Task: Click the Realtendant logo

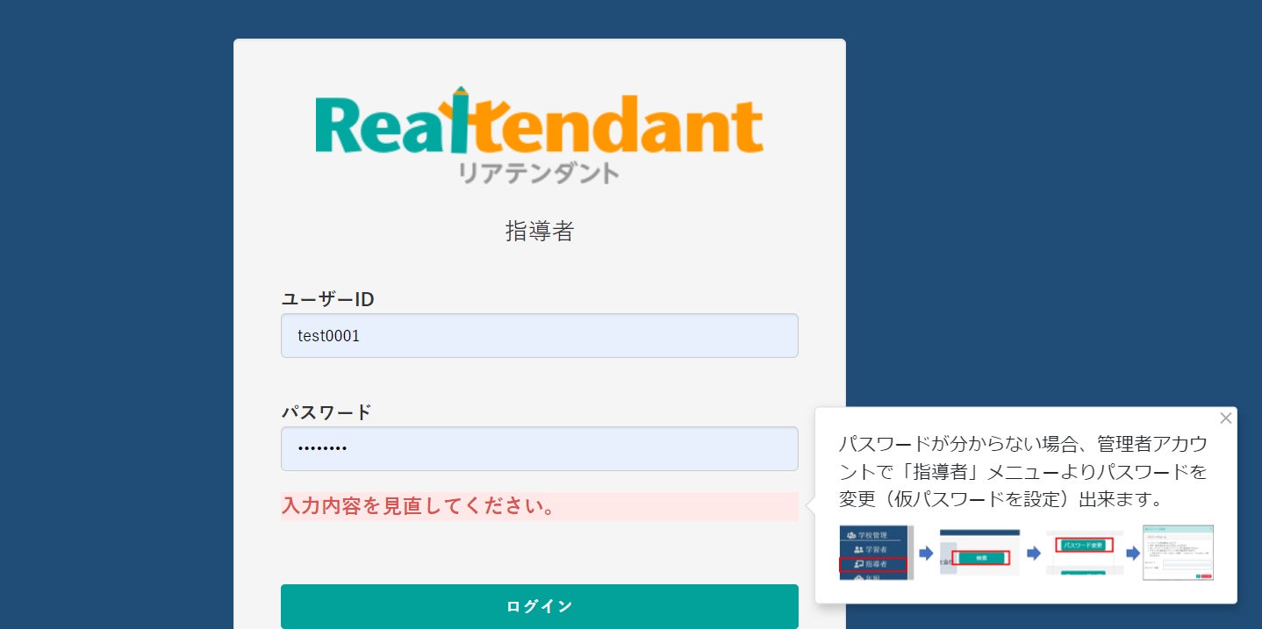Action: [x=539, y=135]
